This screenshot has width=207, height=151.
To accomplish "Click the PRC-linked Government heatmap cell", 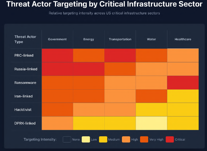I will (57, 56).
